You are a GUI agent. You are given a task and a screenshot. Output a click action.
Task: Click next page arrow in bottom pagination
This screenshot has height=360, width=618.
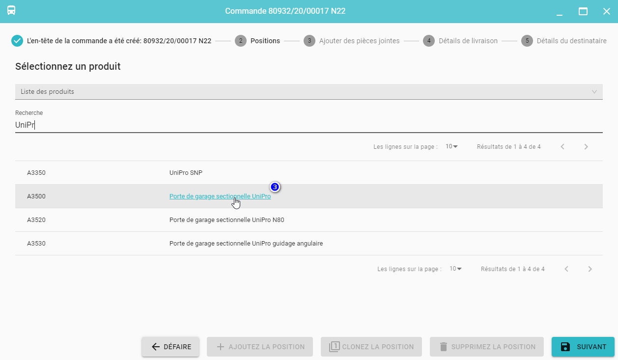pos(590,269)
